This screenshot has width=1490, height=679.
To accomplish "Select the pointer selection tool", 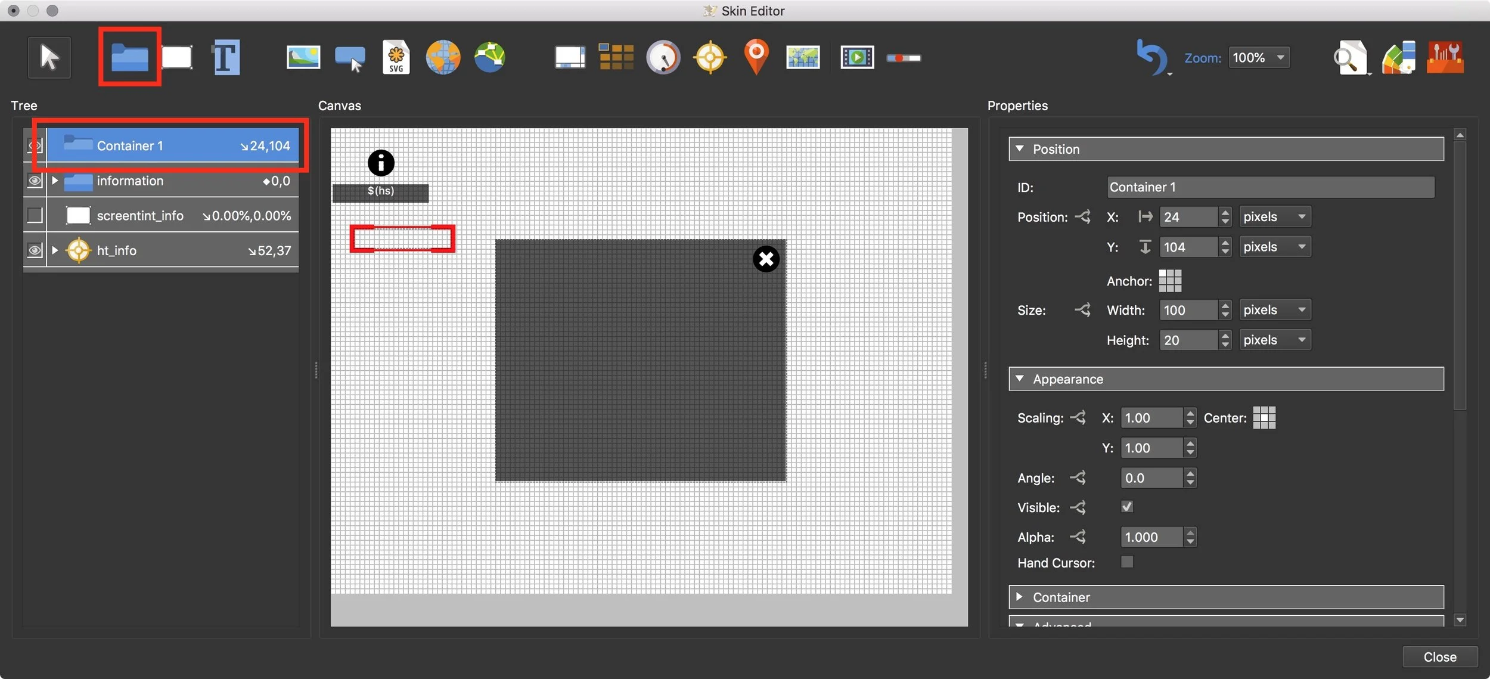I will [x=49, y=58].
